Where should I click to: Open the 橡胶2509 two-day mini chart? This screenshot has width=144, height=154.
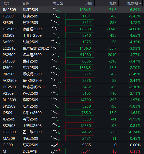click(x=56, y=100)
